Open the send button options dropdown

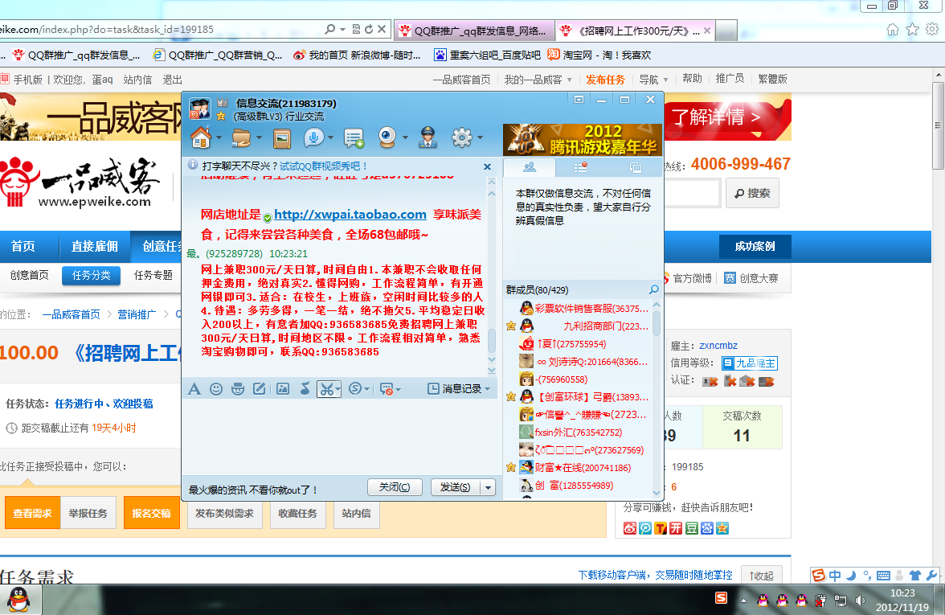coord(489,487)
